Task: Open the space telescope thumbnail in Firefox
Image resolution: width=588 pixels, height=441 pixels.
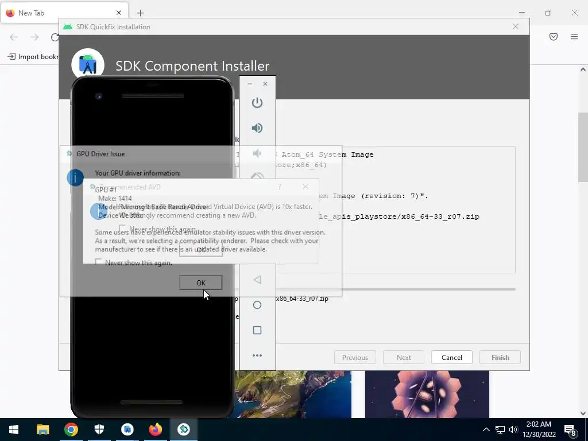Action: 427,394
